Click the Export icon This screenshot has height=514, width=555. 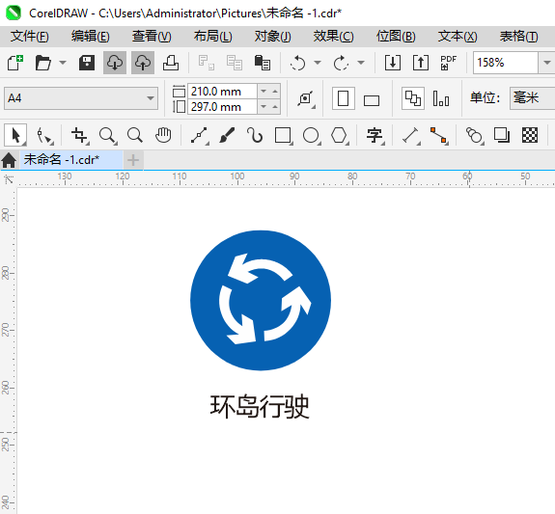pyautogui.click(x=421, y=63)
